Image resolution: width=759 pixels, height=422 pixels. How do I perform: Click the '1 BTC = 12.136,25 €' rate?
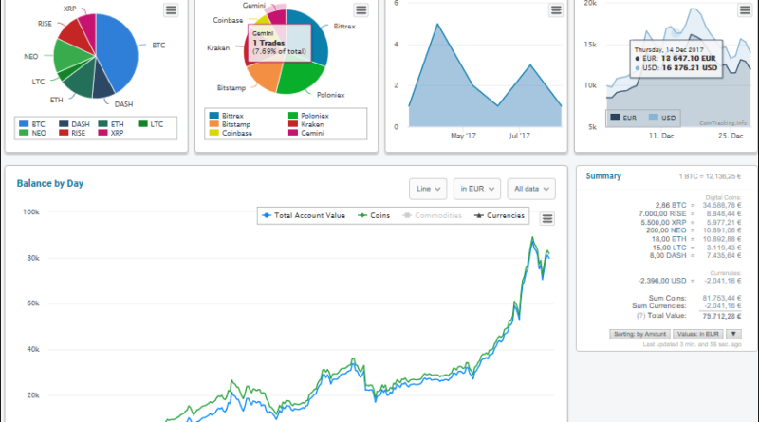click(x=710, y=176)
